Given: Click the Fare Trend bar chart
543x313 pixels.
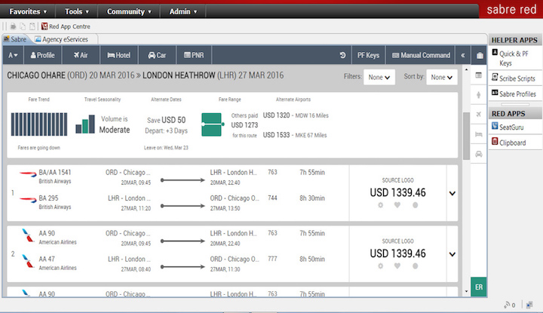Looking at the screenshot, I should pos(39,124).
